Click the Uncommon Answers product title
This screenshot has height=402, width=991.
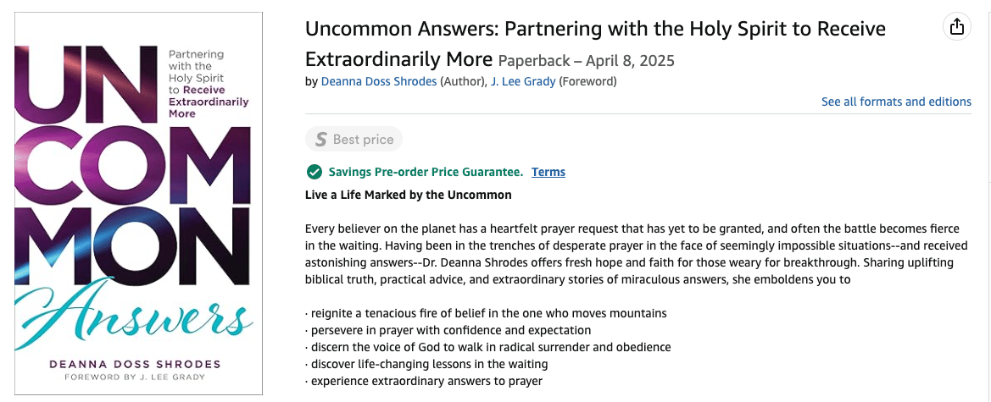pyautogui.click(x=595, y=43)
